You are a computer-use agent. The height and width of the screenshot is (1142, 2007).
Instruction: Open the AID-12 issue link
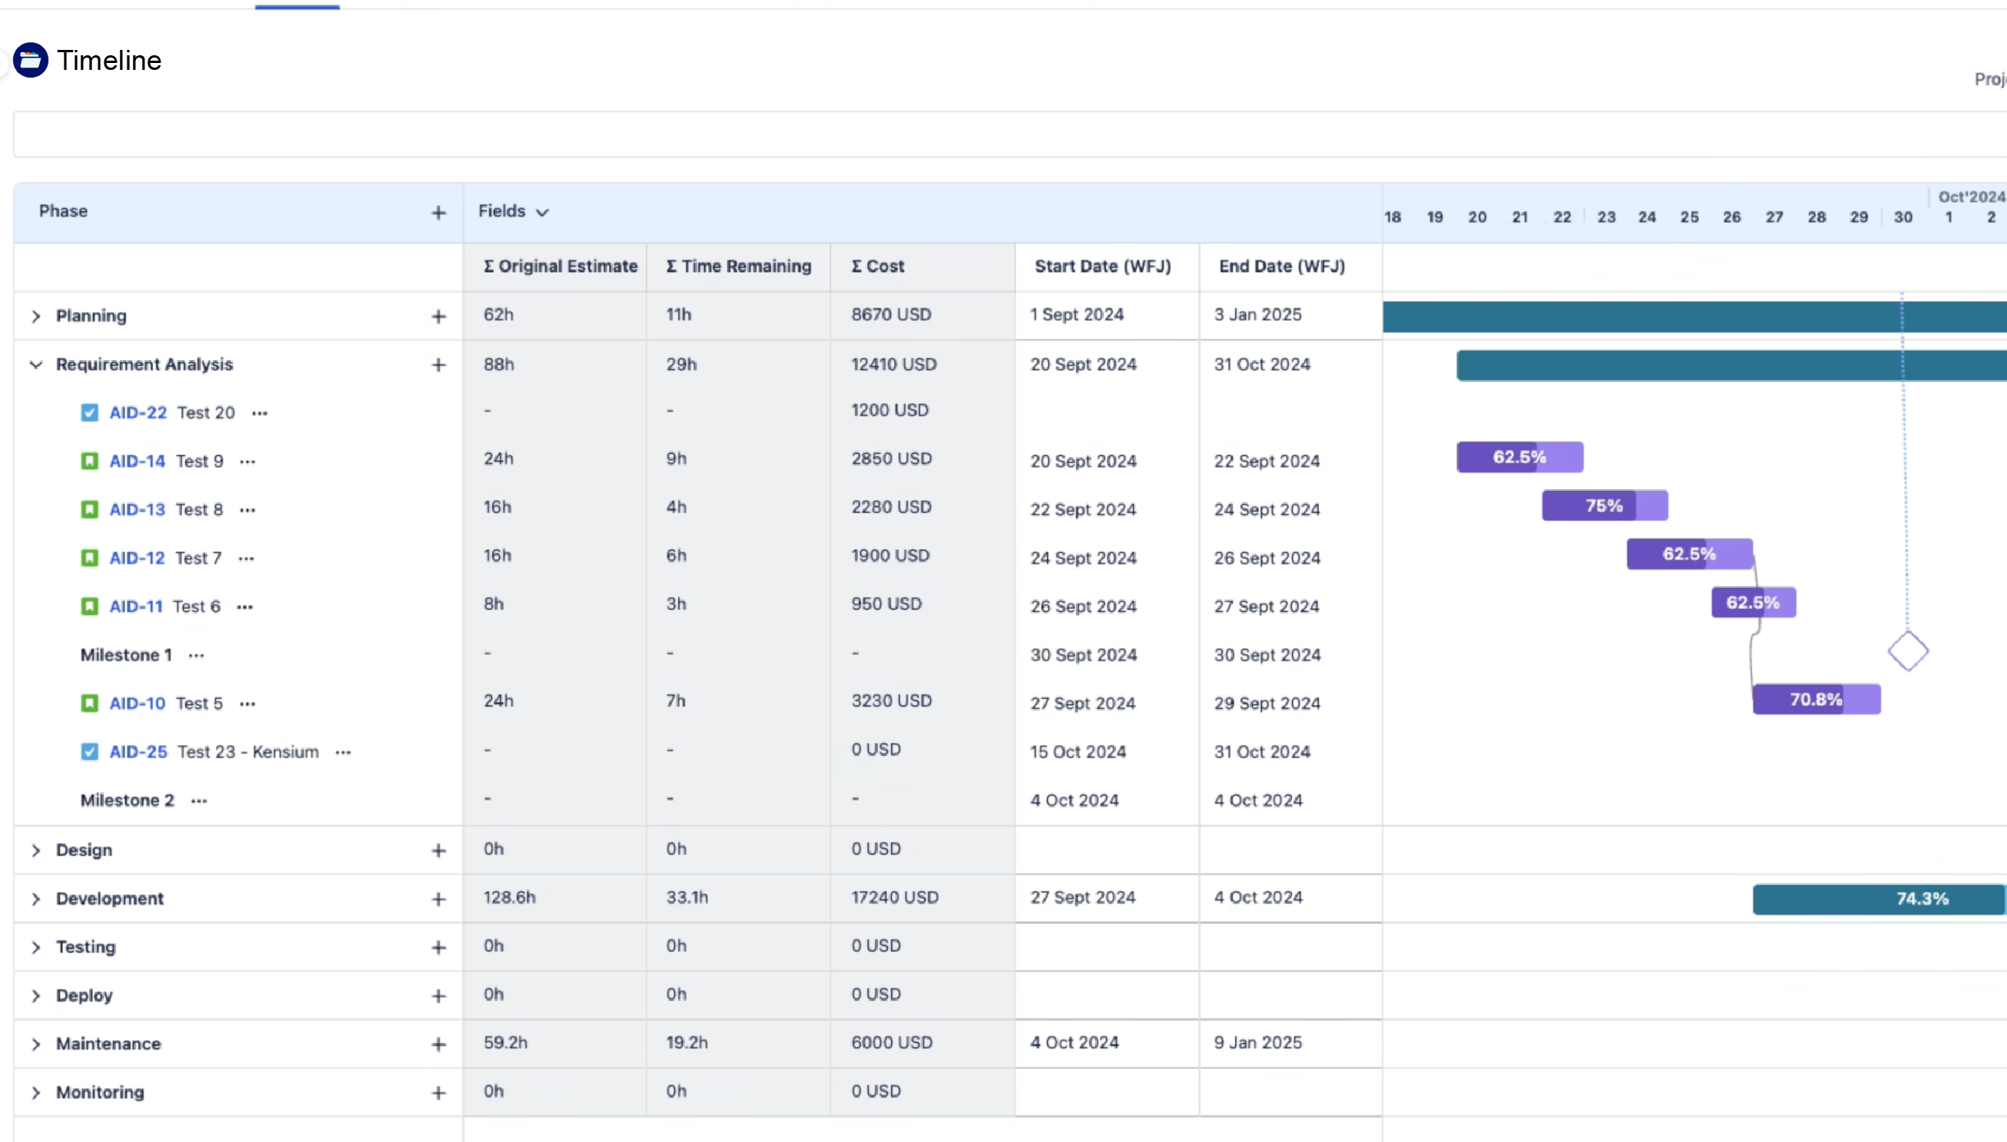point(137,558)
